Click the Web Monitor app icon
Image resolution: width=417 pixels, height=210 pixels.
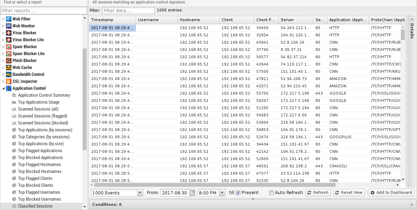(x=9, y=26)
